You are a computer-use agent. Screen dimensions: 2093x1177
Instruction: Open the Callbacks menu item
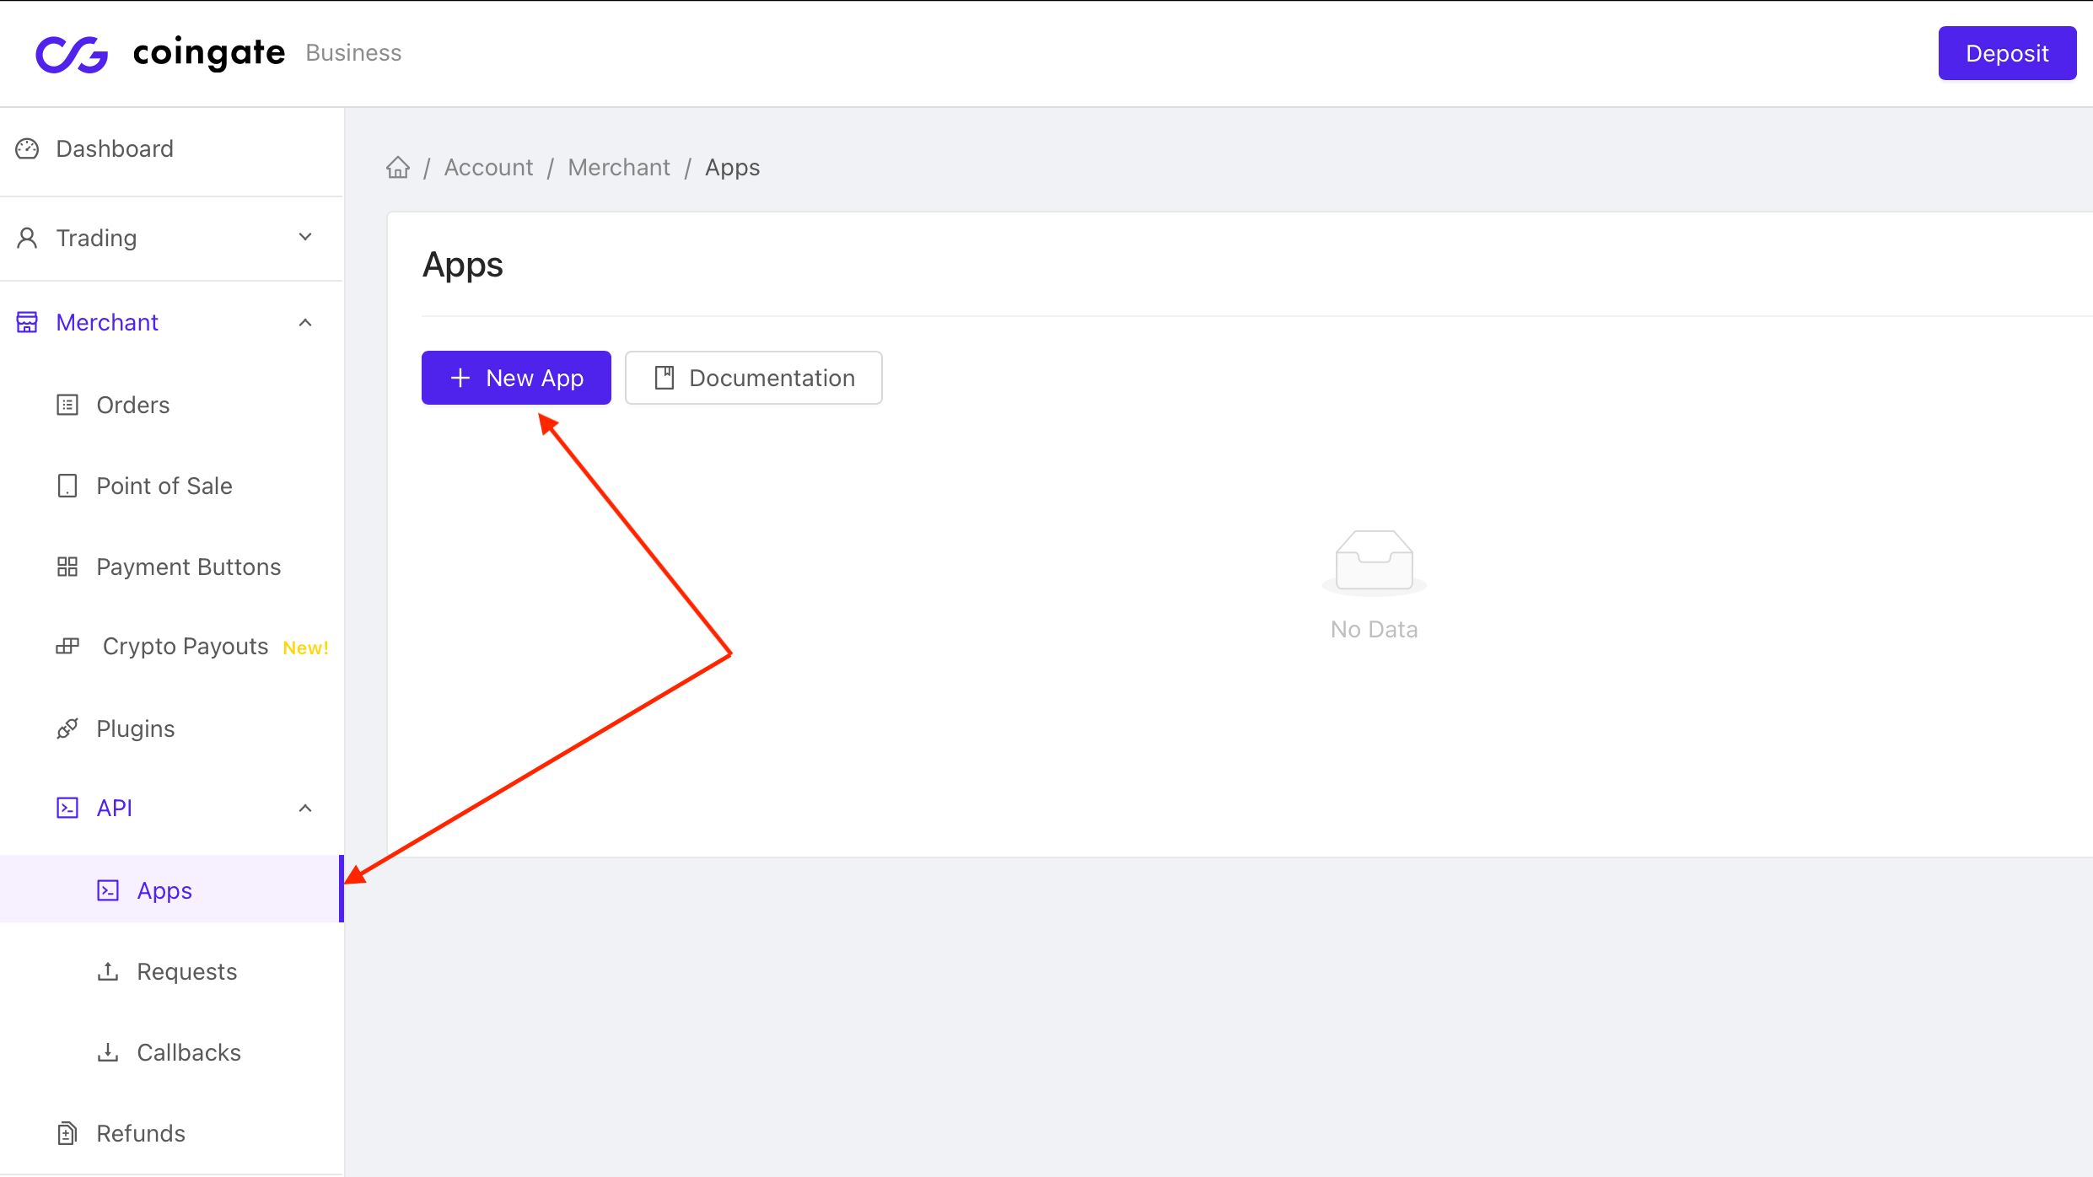click(172, 1052)
